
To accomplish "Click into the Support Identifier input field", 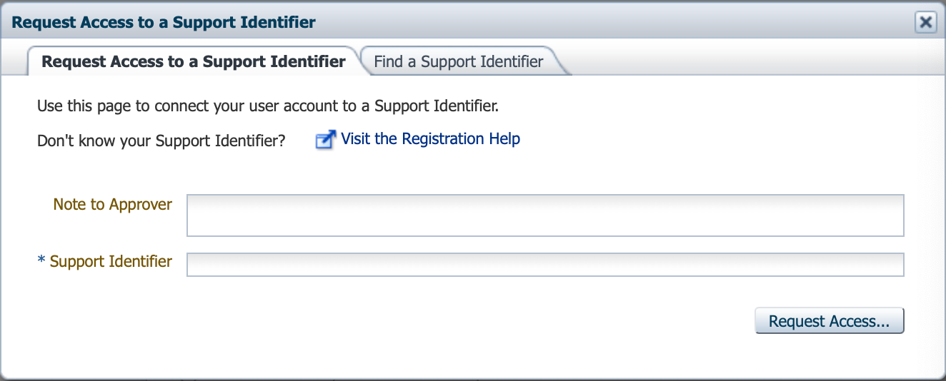I will coord(544,264).
